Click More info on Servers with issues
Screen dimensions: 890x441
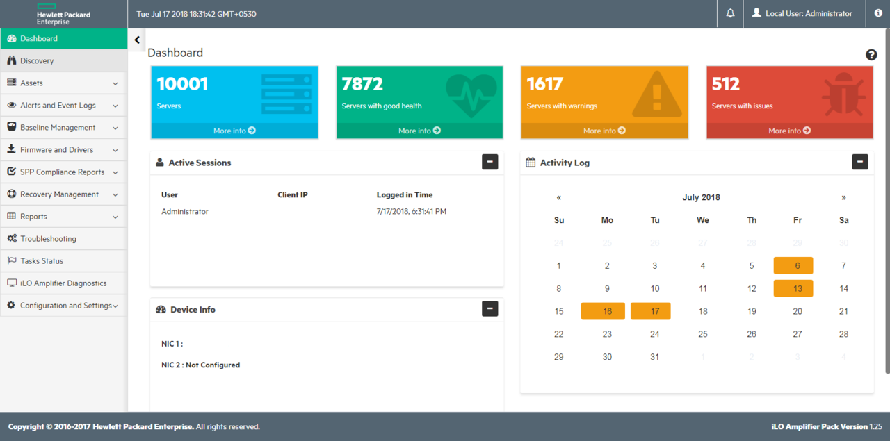[x=789, y=131]
